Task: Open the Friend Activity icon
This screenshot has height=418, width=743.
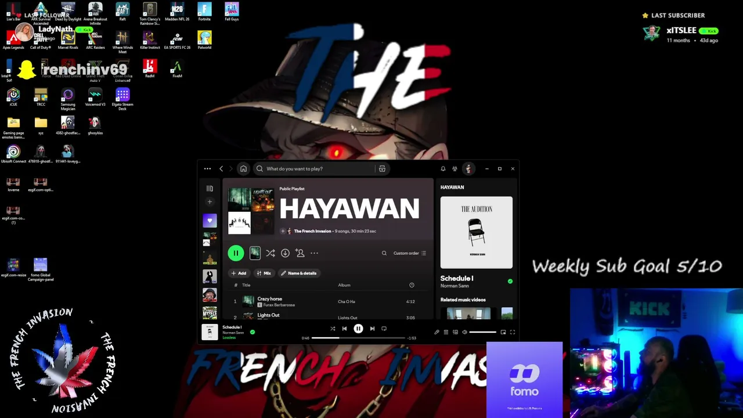Action: click(x=455, y=169)
